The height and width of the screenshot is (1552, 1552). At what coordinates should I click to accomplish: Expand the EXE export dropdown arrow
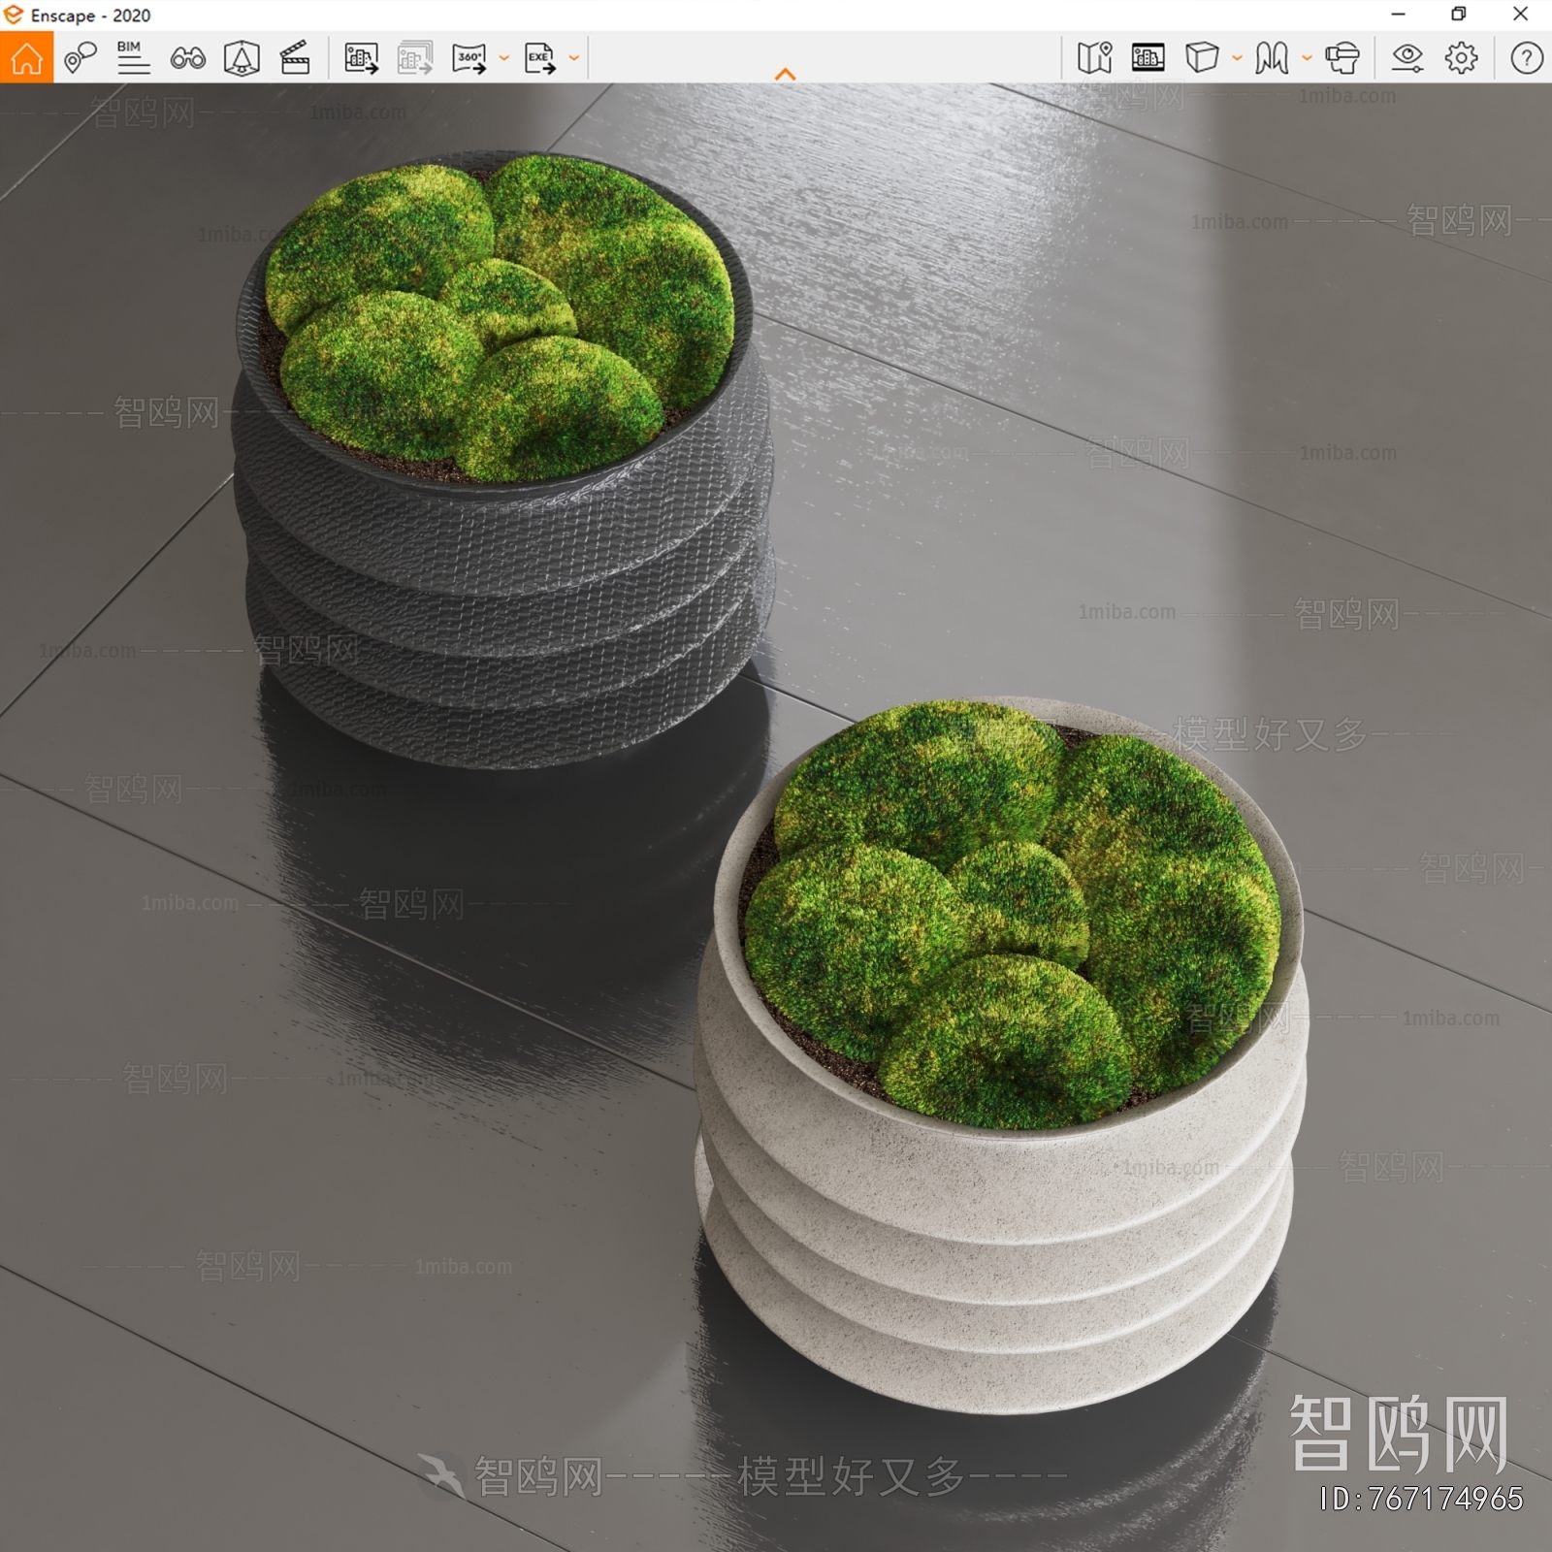[573, 58]
